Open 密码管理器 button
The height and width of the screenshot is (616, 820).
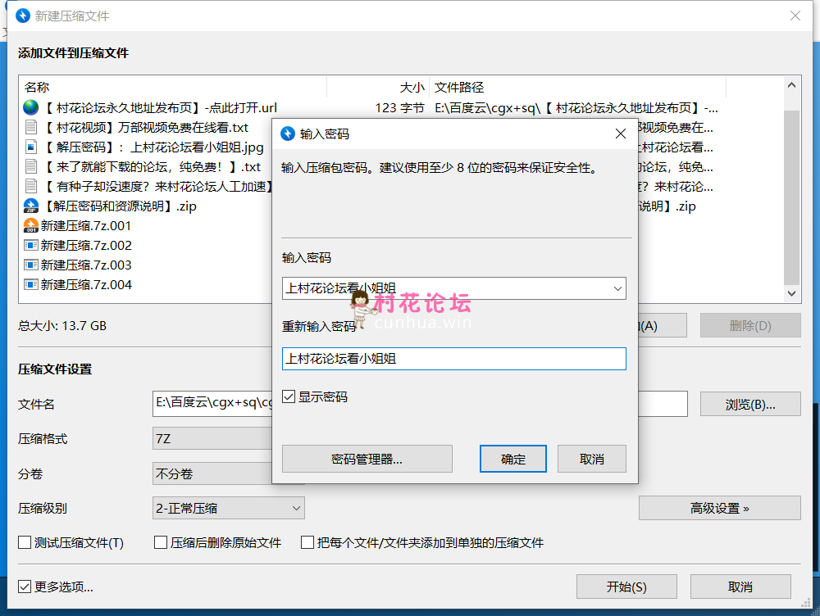point(367,460)
